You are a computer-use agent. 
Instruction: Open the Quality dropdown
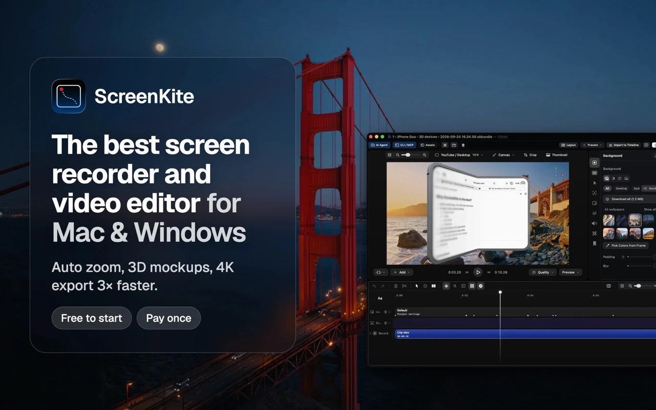(x=543, y=272)
